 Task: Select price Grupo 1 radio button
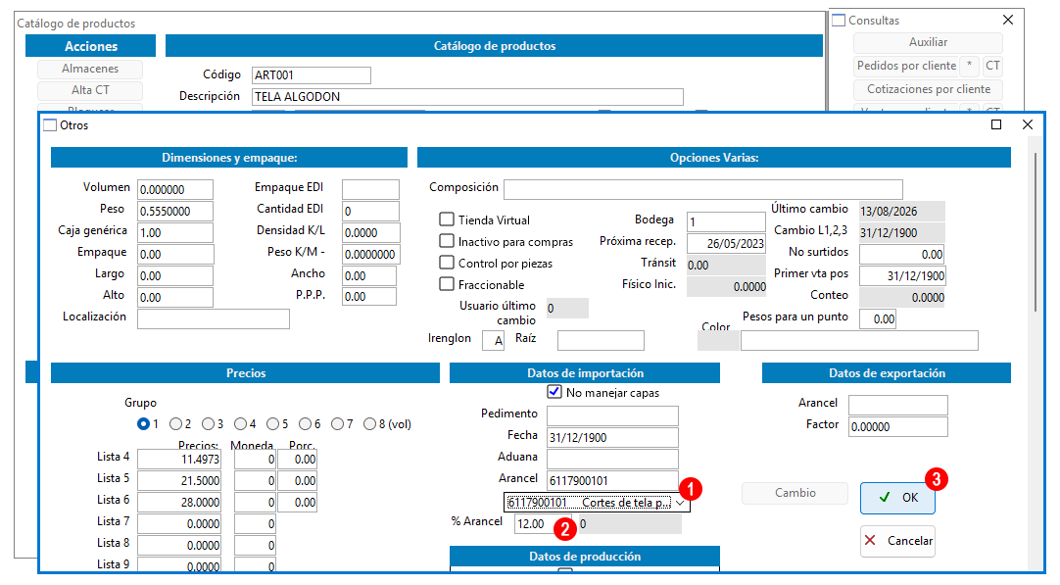pyautogui.click(x=143, y=424)
